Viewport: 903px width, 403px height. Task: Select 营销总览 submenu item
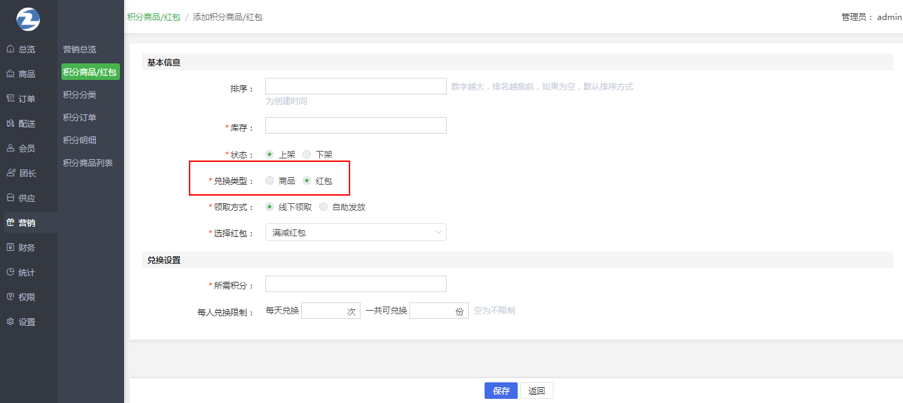pos(79,50)
